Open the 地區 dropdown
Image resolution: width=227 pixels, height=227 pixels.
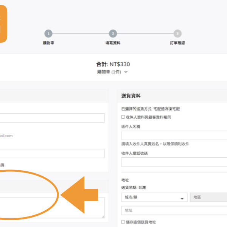pyautogui.click(x=209, y=197)
